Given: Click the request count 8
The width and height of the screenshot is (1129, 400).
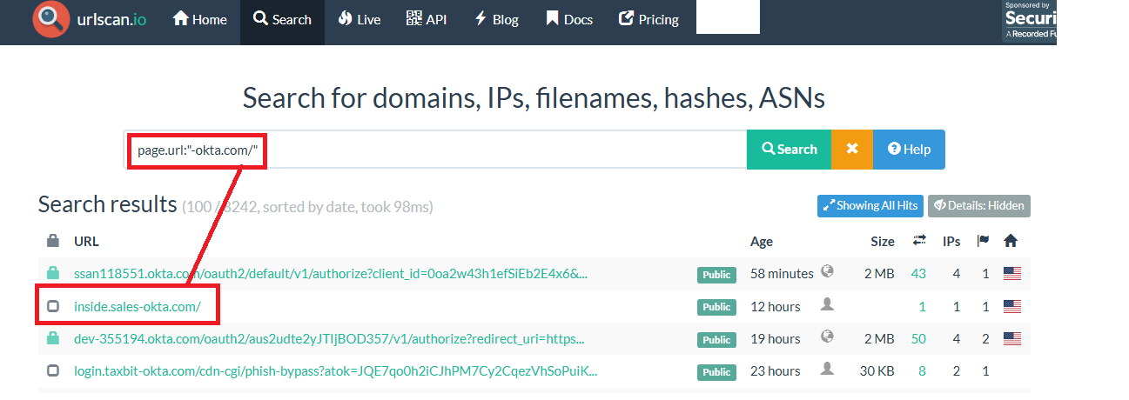Looking at the screenshot, I should pyautogui.click(x=922, y=370).
